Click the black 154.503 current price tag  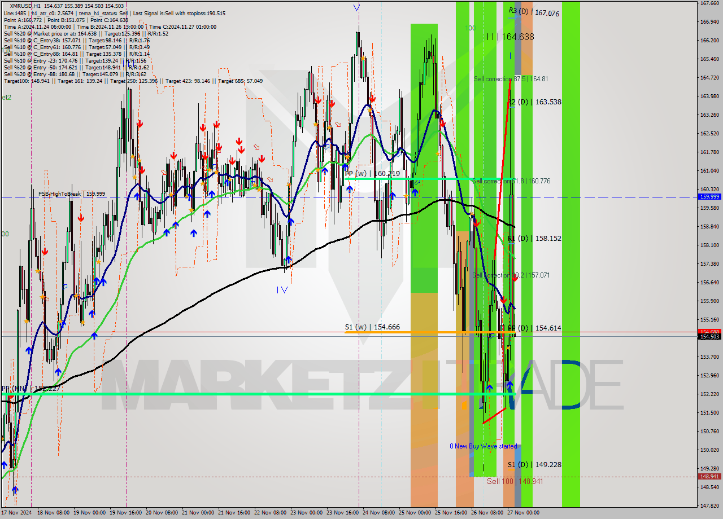pyautogui.click(x=709, y=337)
